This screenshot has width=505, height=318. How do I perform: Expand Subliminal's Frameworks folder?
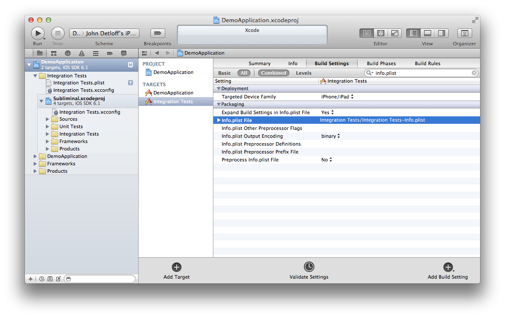pos(47,141)
